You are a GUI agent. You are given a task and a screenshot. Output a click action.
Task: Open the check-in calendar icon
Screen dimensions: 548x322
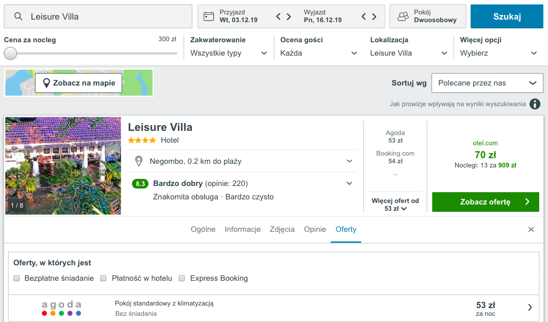pos(208,16)
